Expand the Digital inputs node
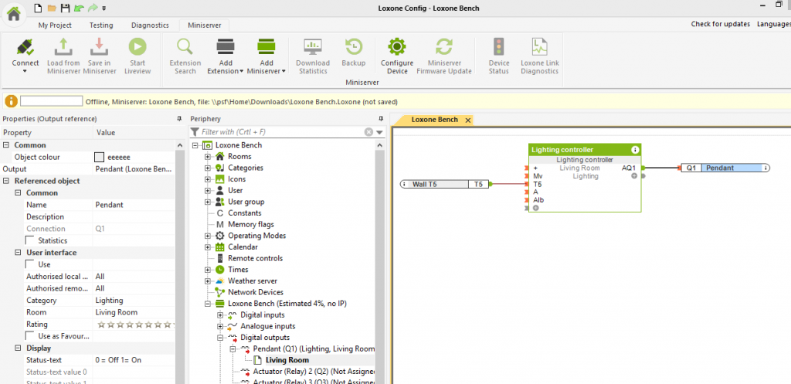The width and height of the screenshot is (791, 384). pyautogui.click(x=220, y=315)
